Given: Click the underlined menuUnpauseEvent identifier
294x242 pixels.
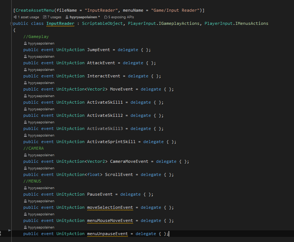Looking at the screenshot, I should tap(108, 234).
